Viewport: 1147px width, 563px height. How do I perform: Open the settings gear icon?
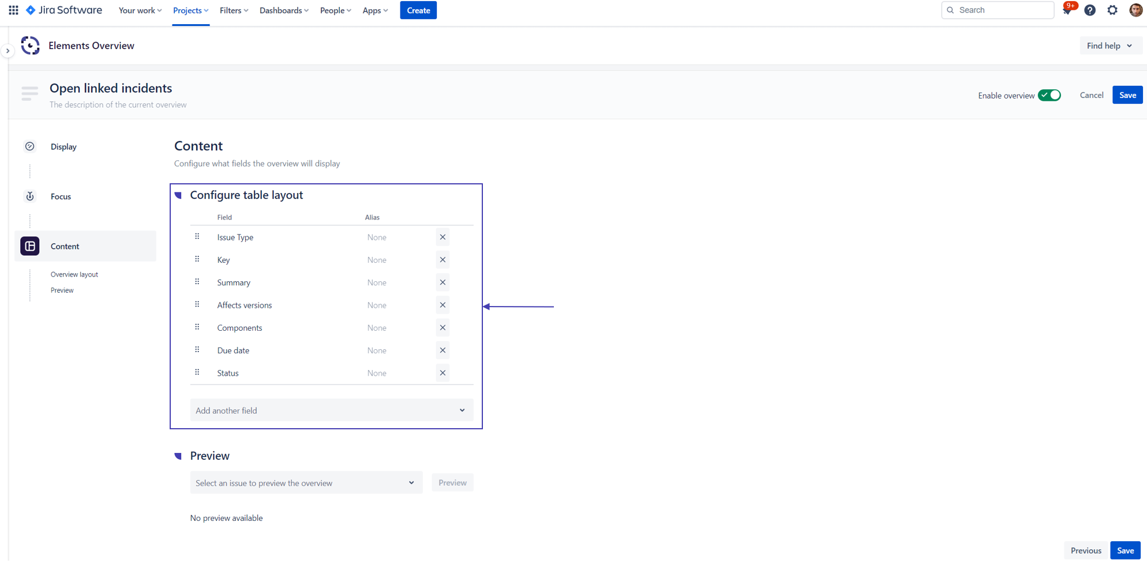1112,10
